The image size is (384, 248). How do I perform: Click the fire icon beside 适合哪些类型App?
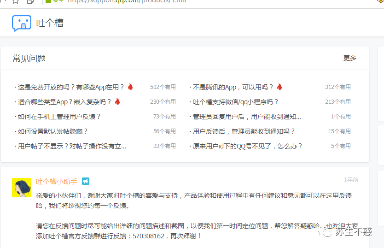pos(117,101)
